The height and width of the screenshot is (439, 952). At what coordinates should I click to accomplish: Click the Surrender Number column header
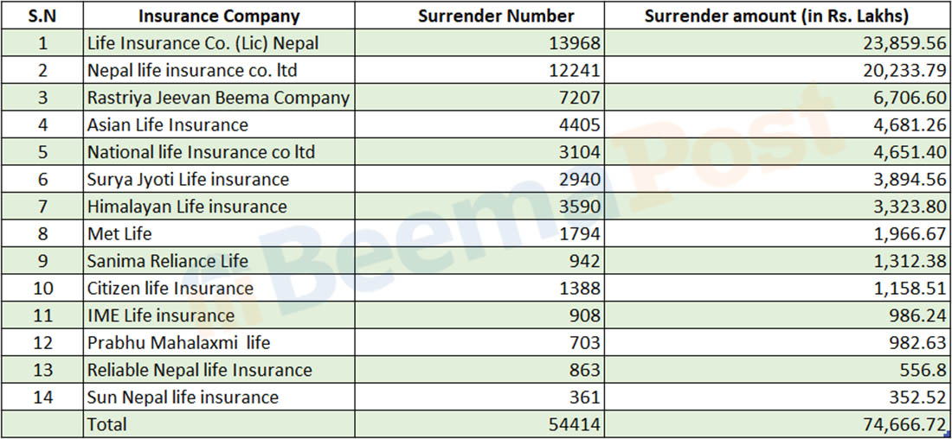pos(495,16)
